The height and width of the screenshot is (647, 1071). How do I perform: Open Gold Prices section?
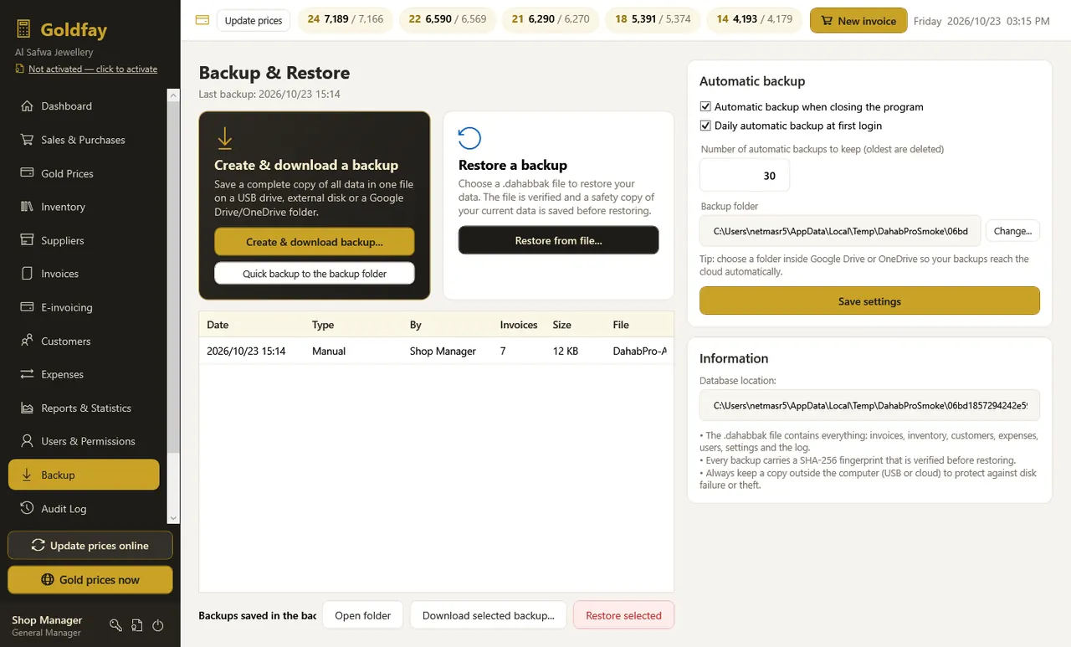pos(84,173)
